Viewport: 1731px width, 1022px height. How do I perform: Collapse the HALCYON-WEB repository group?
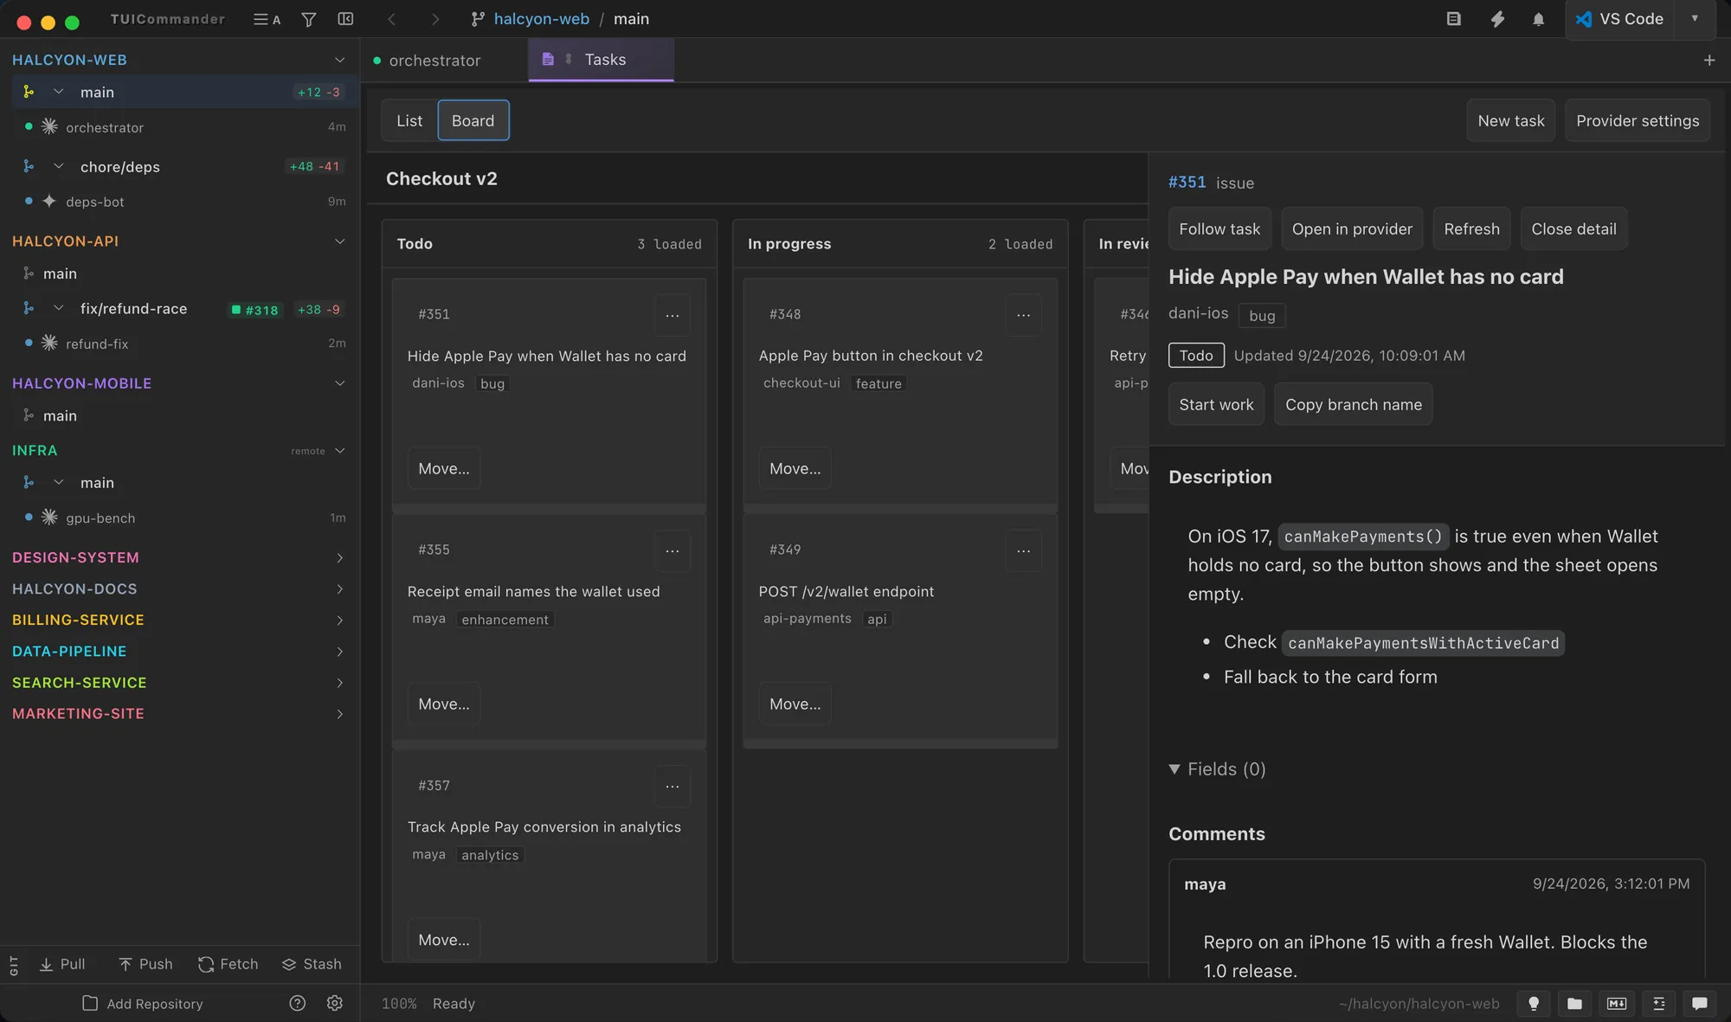click(339, 60)
